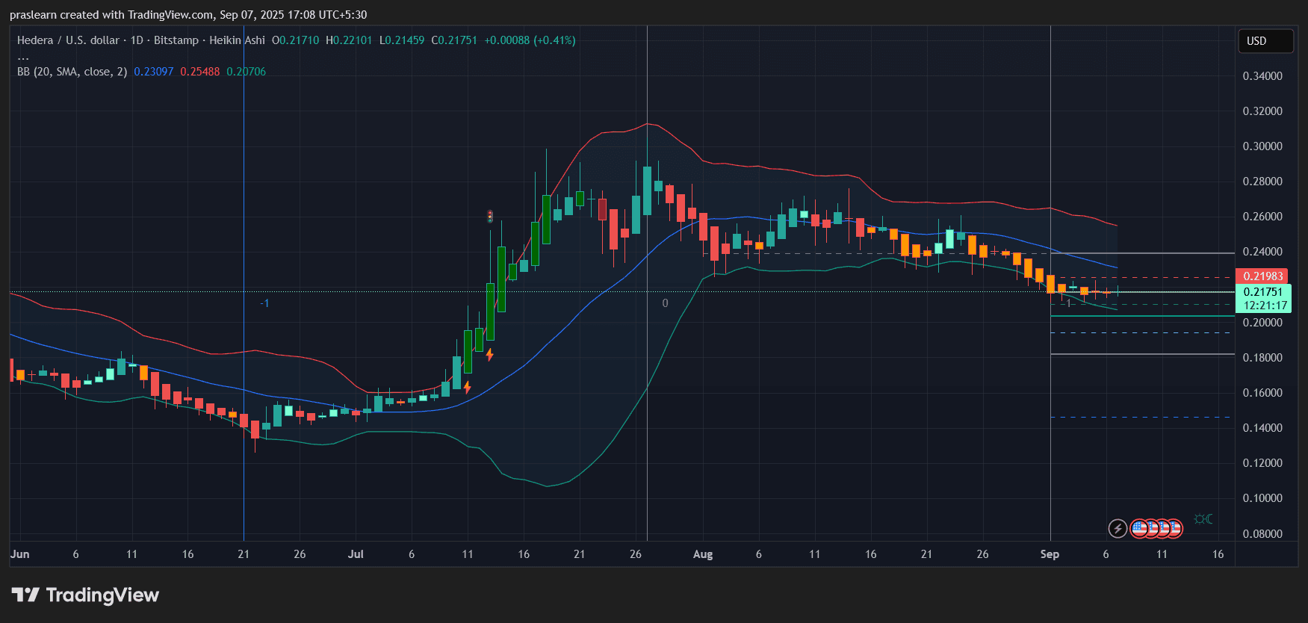Click the high value H0.22101
The height and width of the screenshot is (623, 1308).
(349, 40)
